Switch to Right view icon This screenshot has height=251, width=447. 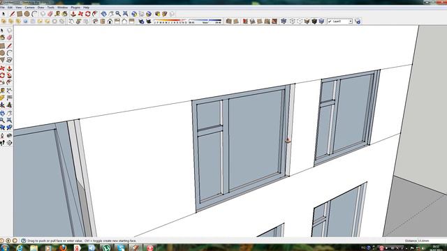[x=117, y=22]
